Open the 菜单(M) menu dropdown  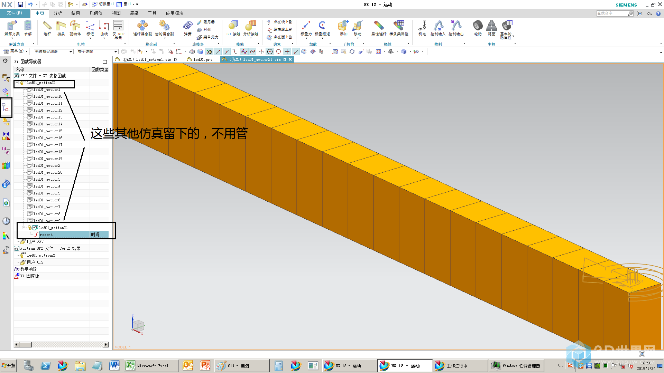(x=15, y=51)
